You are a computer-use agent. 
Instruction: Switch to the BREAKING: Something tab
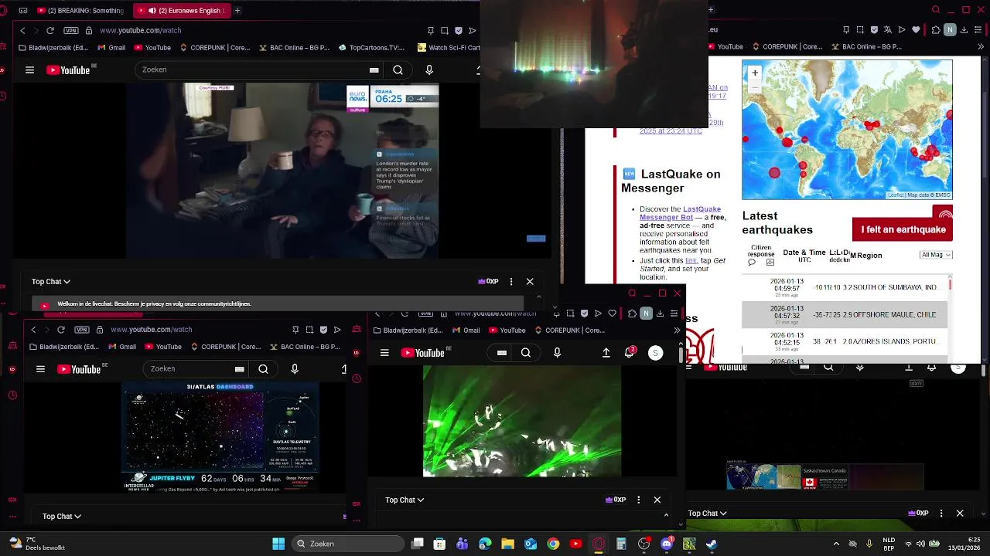pos(79,11)
